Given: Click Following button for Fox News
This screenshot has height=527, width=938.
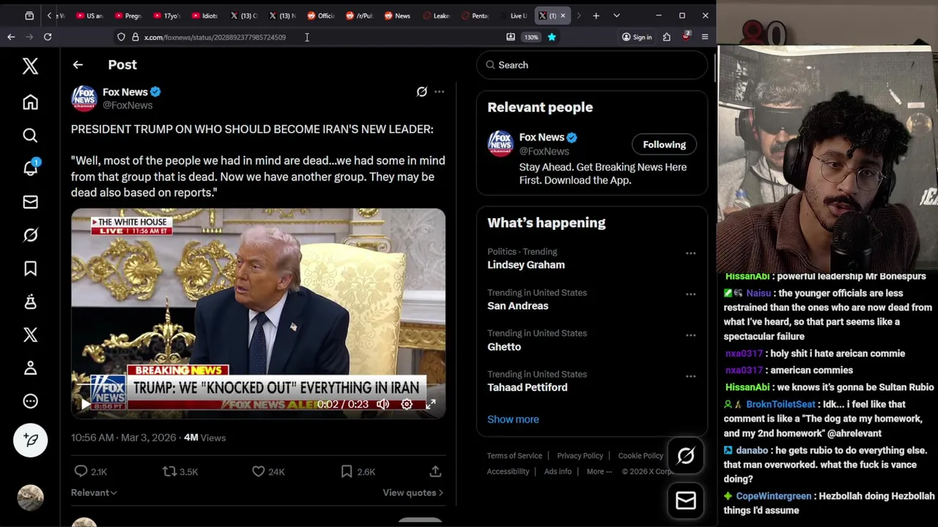Looking at the screenshot, I should pos(664,144).
